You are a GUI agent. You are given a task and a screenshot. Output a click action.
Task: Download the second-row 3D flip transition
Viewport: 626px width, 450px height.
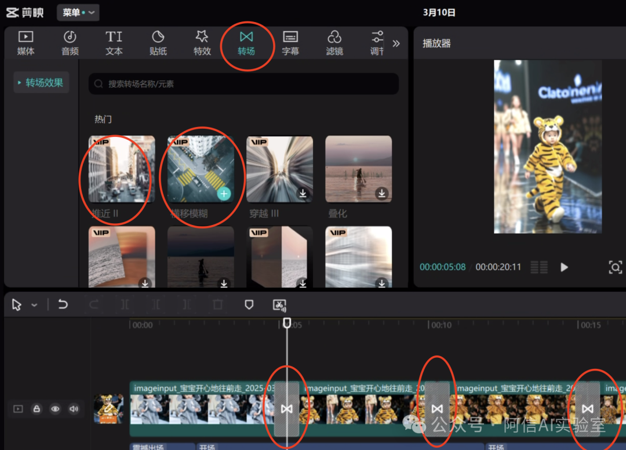tap(303, 283)
